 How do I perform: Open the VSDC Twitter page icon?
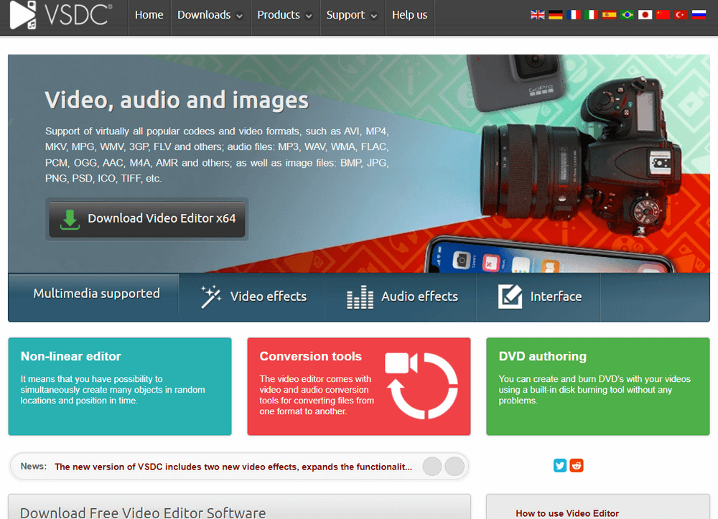[560, 466]
